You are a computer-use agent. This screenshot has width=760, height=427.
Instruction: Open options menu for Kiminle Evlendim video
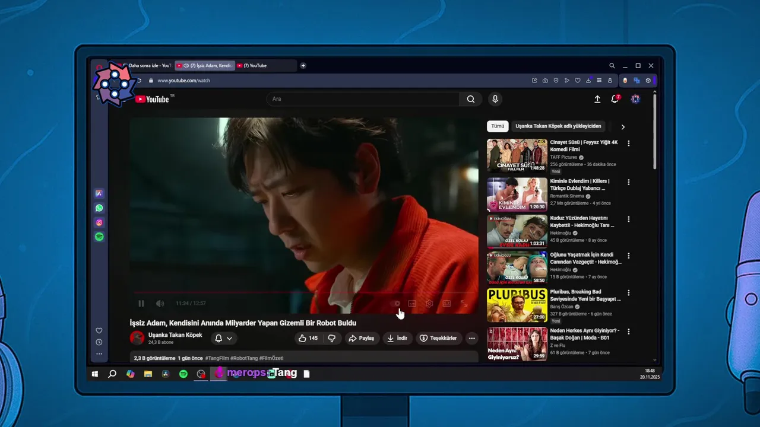click(629, 182)
